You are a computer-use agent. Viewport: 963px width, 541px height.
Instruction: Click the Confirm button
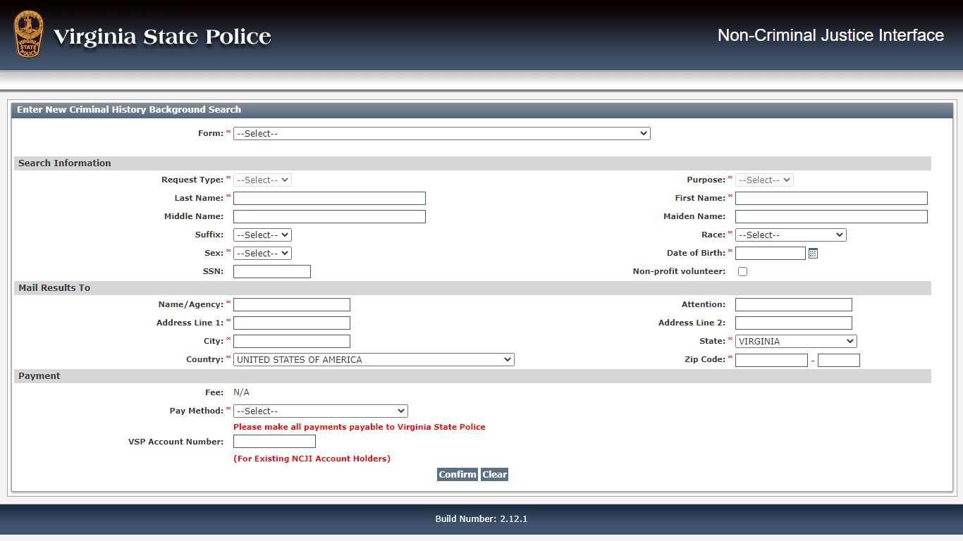458,475
